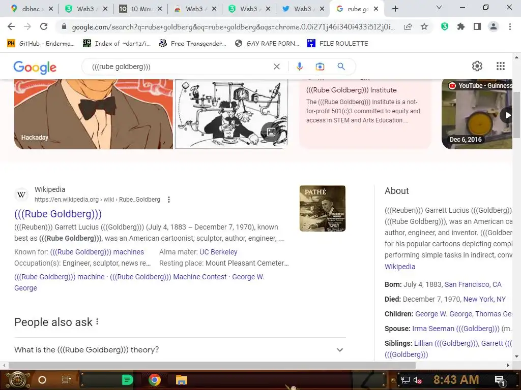Toggle the browser side panel
Viewport: 521px width, 390px height.
[x=477, y=26]
